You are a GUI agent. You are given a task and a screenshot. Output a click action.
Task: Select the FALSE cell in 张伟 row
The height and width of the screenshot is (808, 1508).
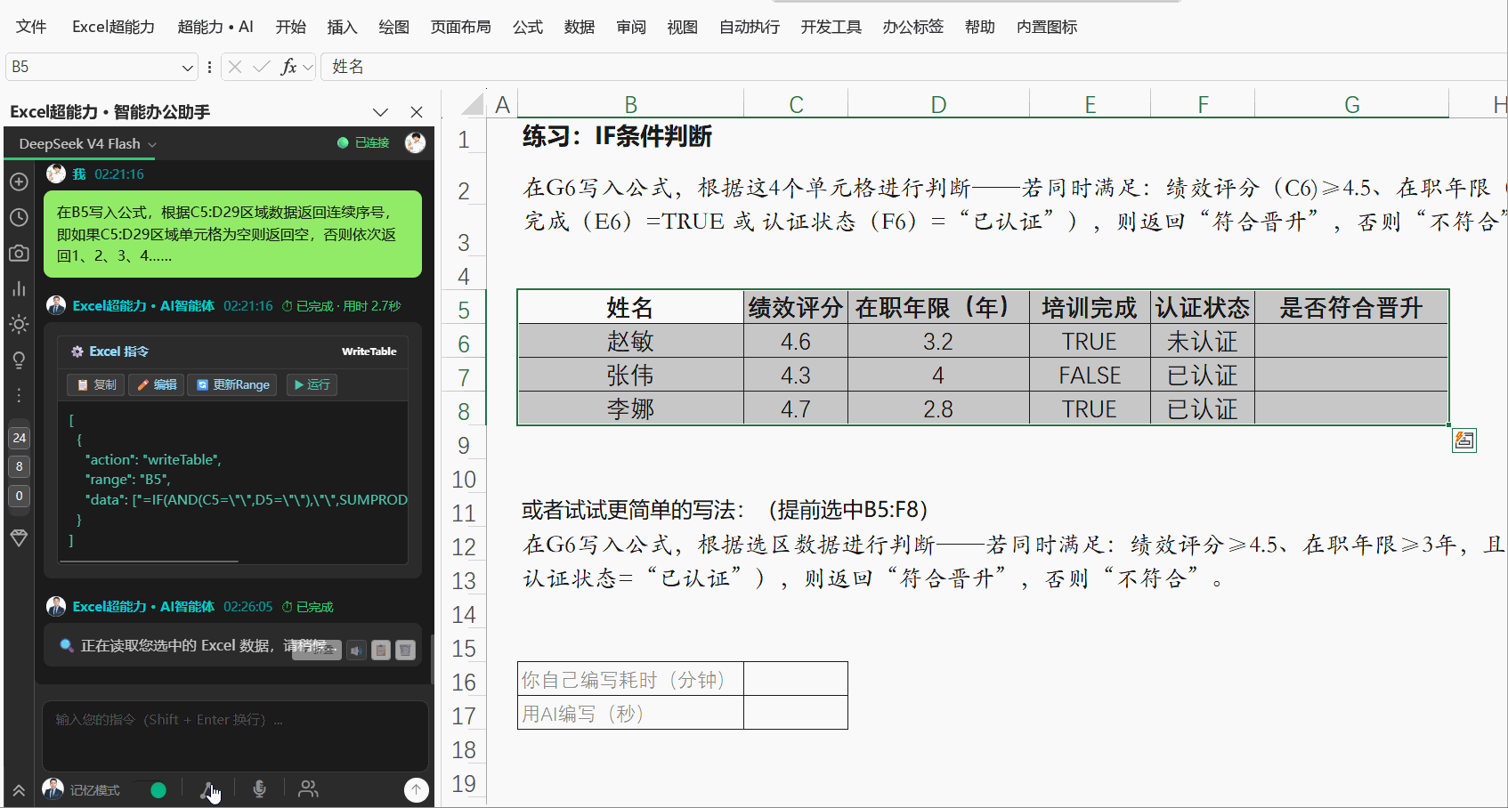(1090, 376)
